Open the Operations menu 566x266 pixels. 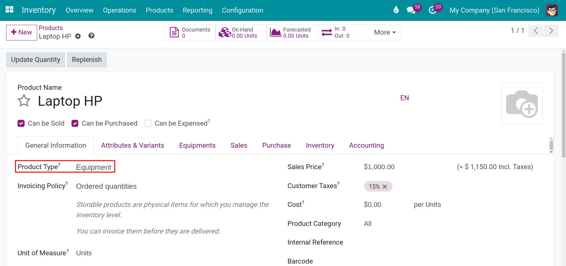(119, 10)
